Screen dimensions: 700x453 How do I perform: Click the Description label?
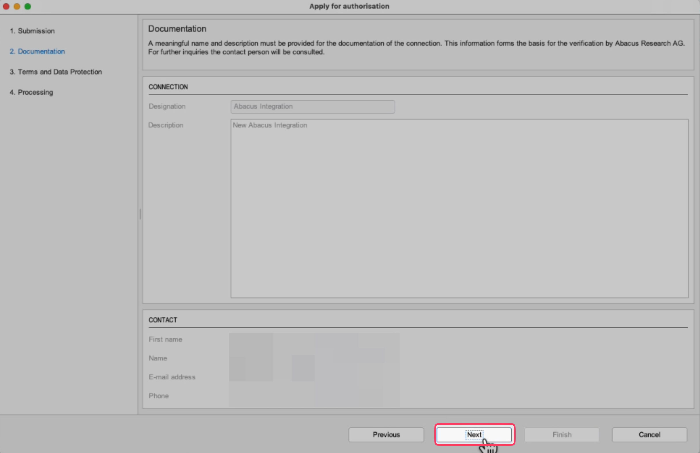pos(166,125)
